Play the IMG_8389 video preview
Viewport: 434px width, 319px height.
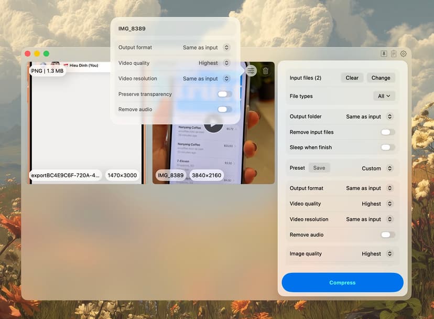click(x=213, y=124)
